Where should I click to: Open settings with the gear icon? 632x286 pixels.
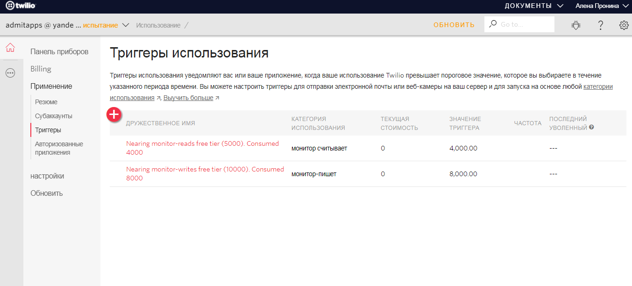pyautogui.click(x=624, y=25)
